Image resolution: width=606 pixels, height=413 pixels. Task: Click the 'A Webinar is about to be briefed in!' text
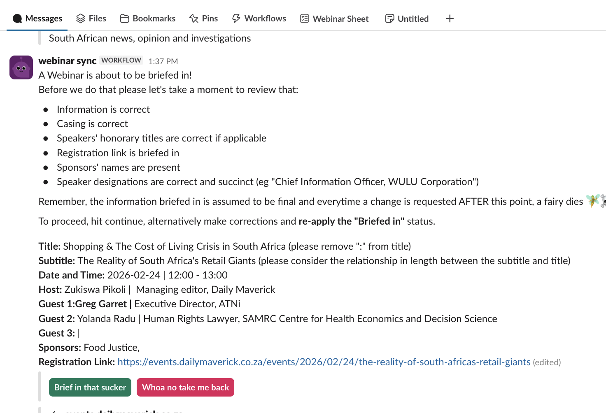[x=115, y=75]
